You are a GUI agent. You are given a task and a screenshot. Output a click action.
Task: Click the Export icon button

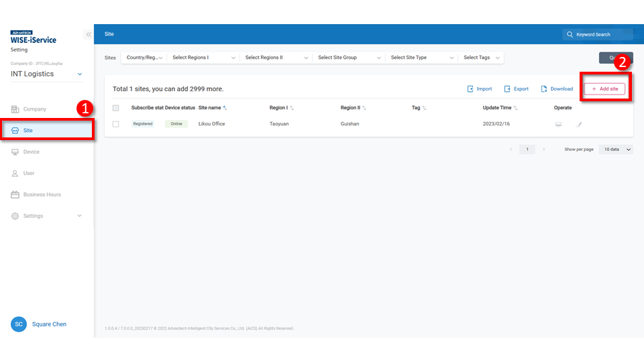click(516, 88)
